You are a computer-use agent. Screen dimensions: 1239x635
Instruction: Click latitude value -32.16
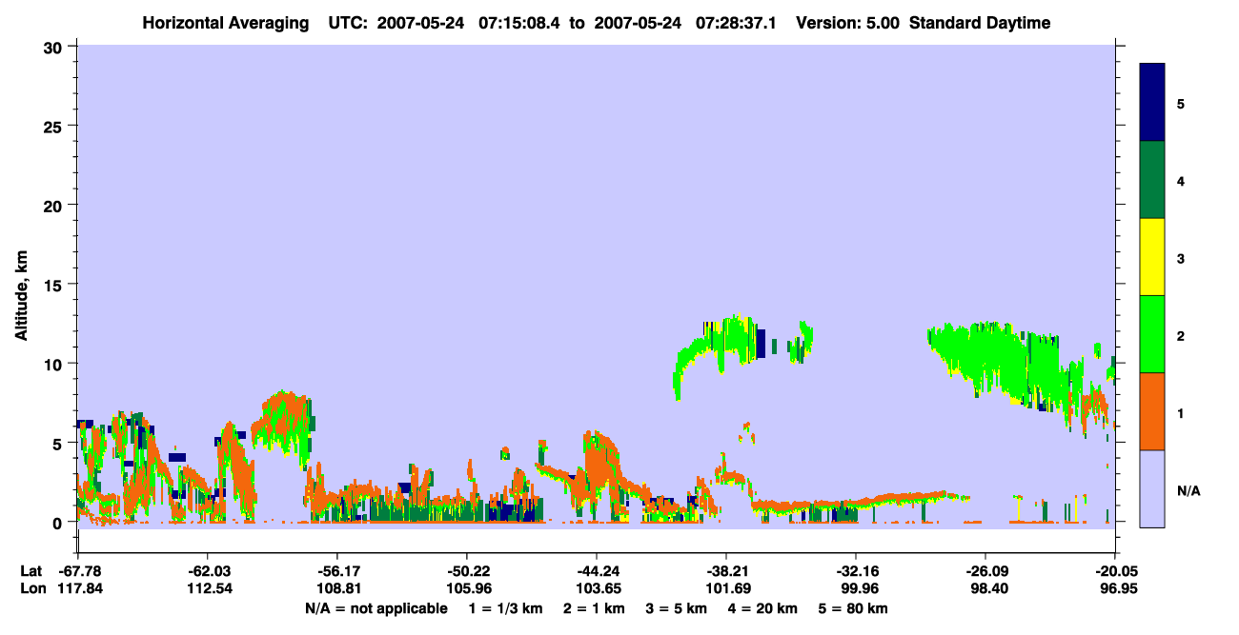(856, 571)
